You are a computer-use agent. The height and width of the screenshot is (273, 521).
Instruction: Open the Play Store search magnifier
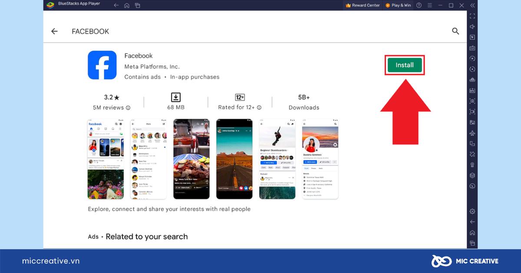(455, 31)
